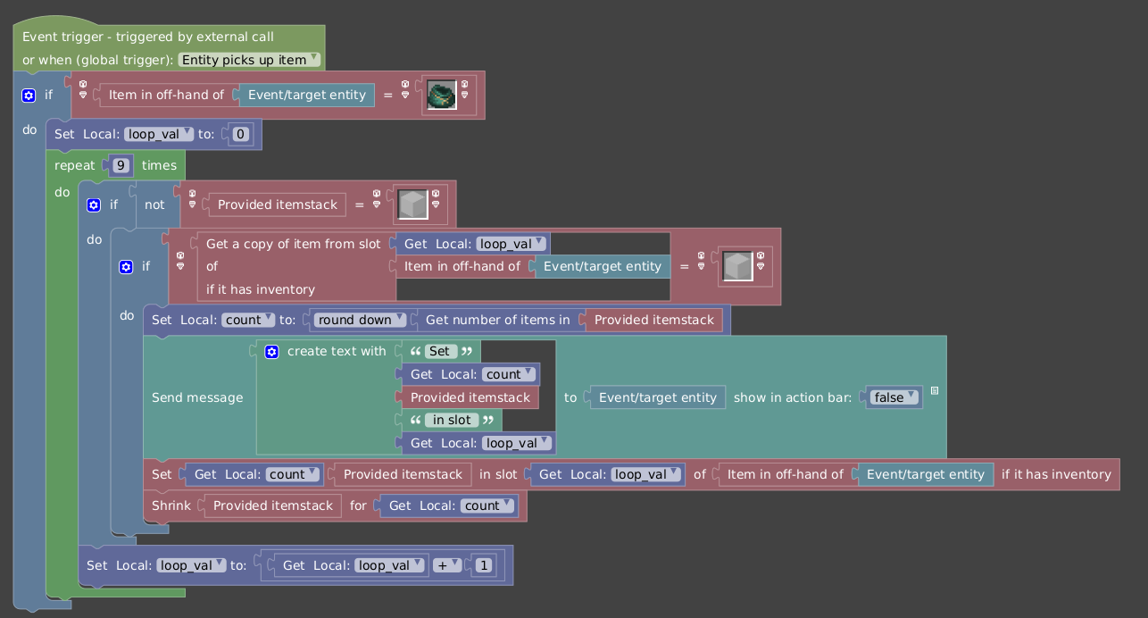Open the '+' math operator dropdown

pos(447,565)
